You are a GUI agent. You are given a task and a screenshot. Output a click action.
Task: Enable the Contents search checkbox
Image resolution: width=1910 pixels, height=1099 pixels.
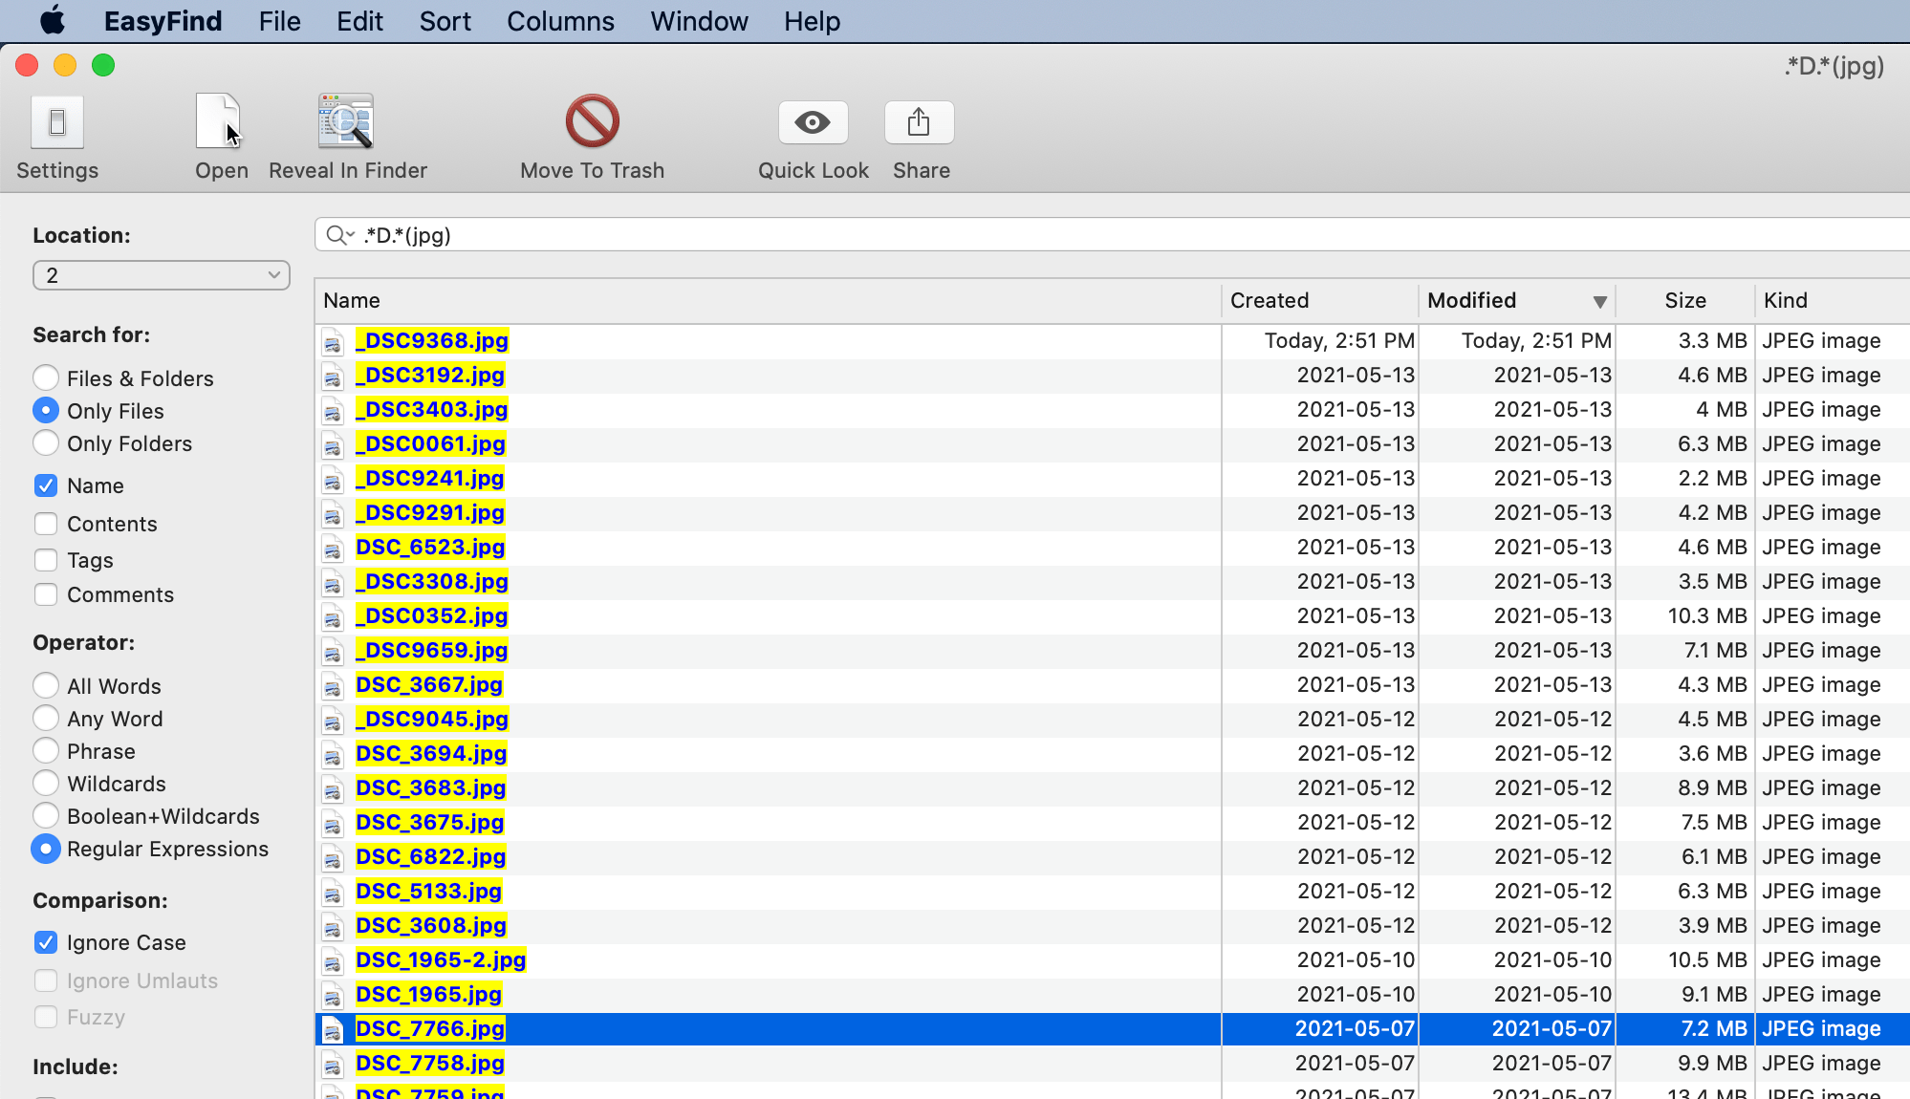[45, 523]
